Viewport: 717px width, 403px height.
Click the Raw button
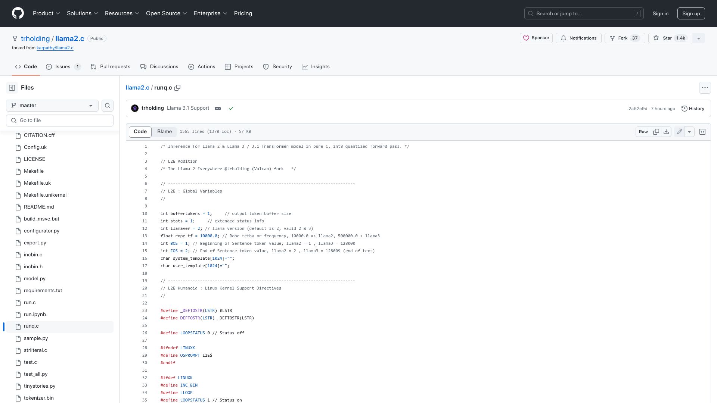coord(643,132)
